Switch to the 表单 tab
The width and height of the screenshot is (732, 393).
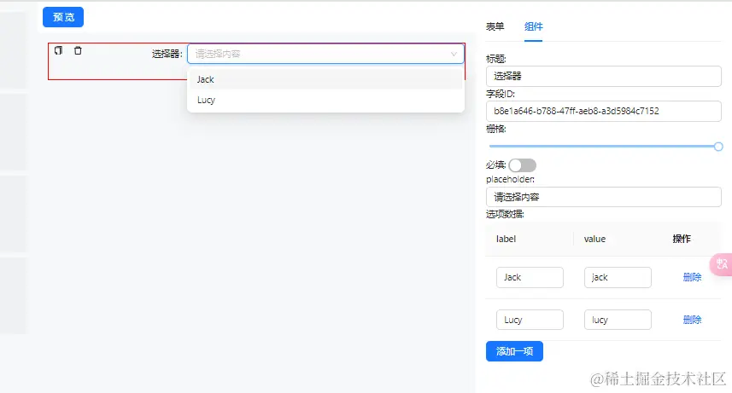495,26
